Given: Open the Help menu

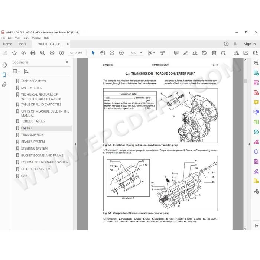Looking at the screenshot, I should click(46, 38).
